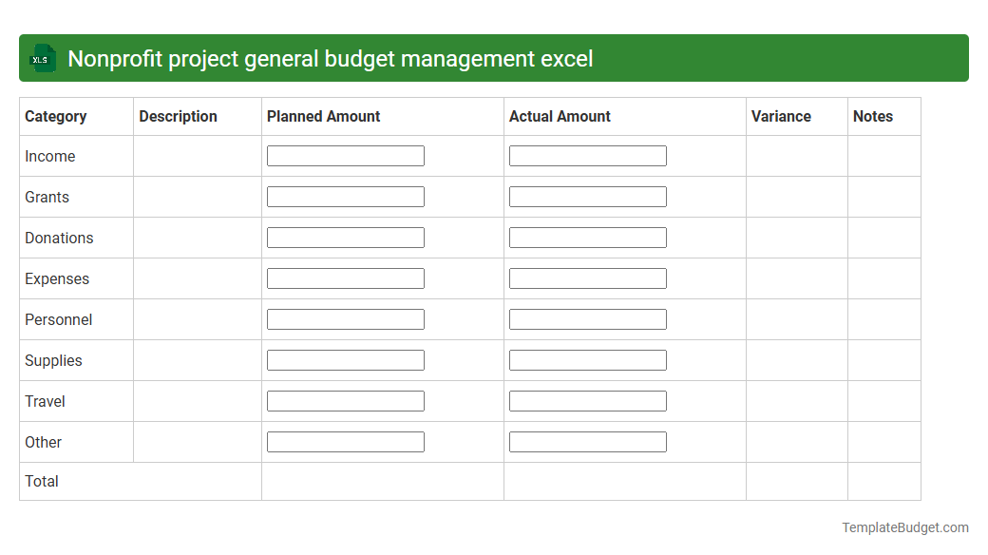Click the Donations actual amount field

pyautogui.click(x=587, y=237)
